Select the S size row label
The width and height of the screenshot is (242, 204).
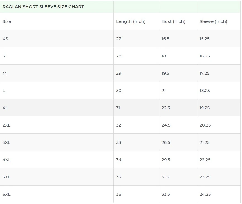click(4, 56)
